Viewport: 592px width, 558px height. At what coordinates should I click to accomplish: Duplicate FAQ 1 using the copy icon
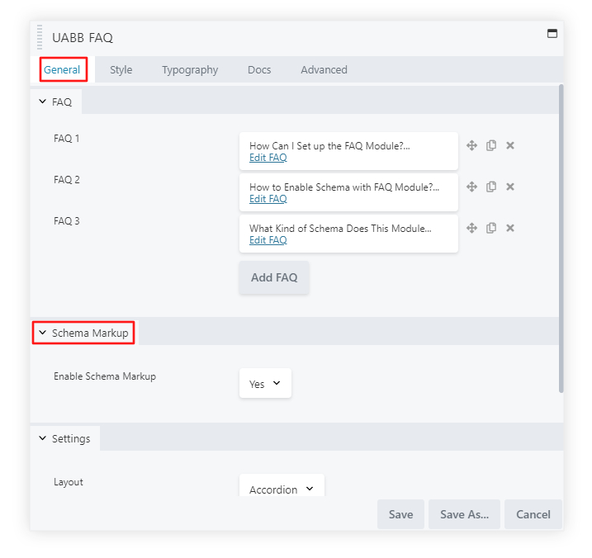click(491, 145)
